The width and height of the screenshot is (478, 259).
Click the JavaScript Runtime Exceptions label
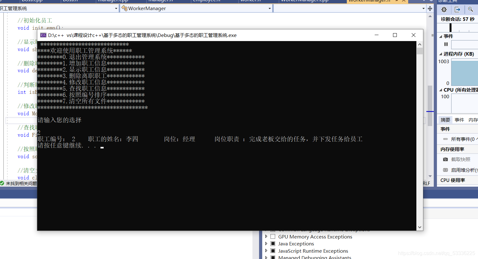coord(313,251)
